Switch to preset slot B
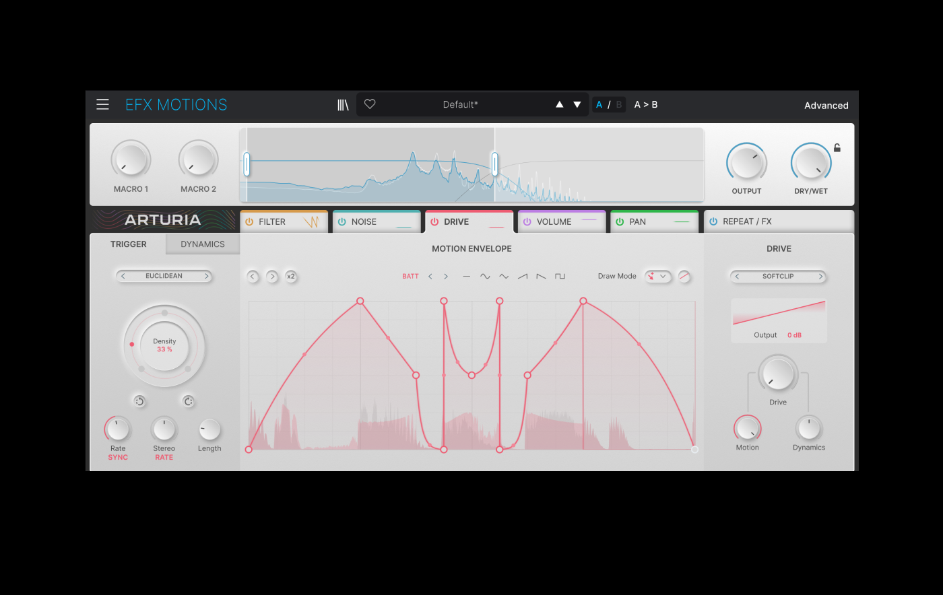 (x=619, y=104)
